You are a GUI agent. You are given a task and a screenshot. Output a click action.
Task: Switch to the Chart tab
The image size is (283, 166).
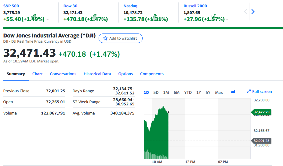[x=37, y=74]
